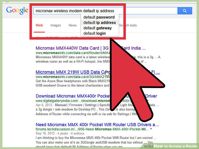
Task: Click the search box containing micromax query
Action: pyautogui.click(x=105, y=11)
